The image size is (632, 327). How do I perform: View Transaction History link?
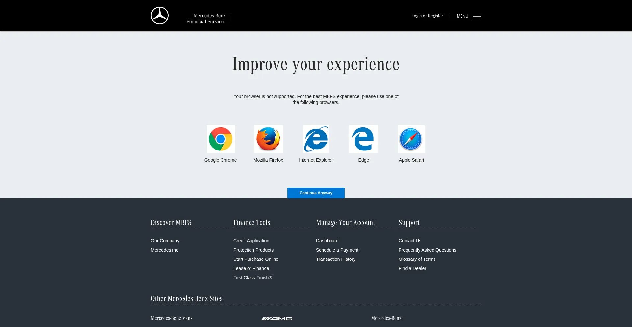pyautogui.click(x=336, y=259)
